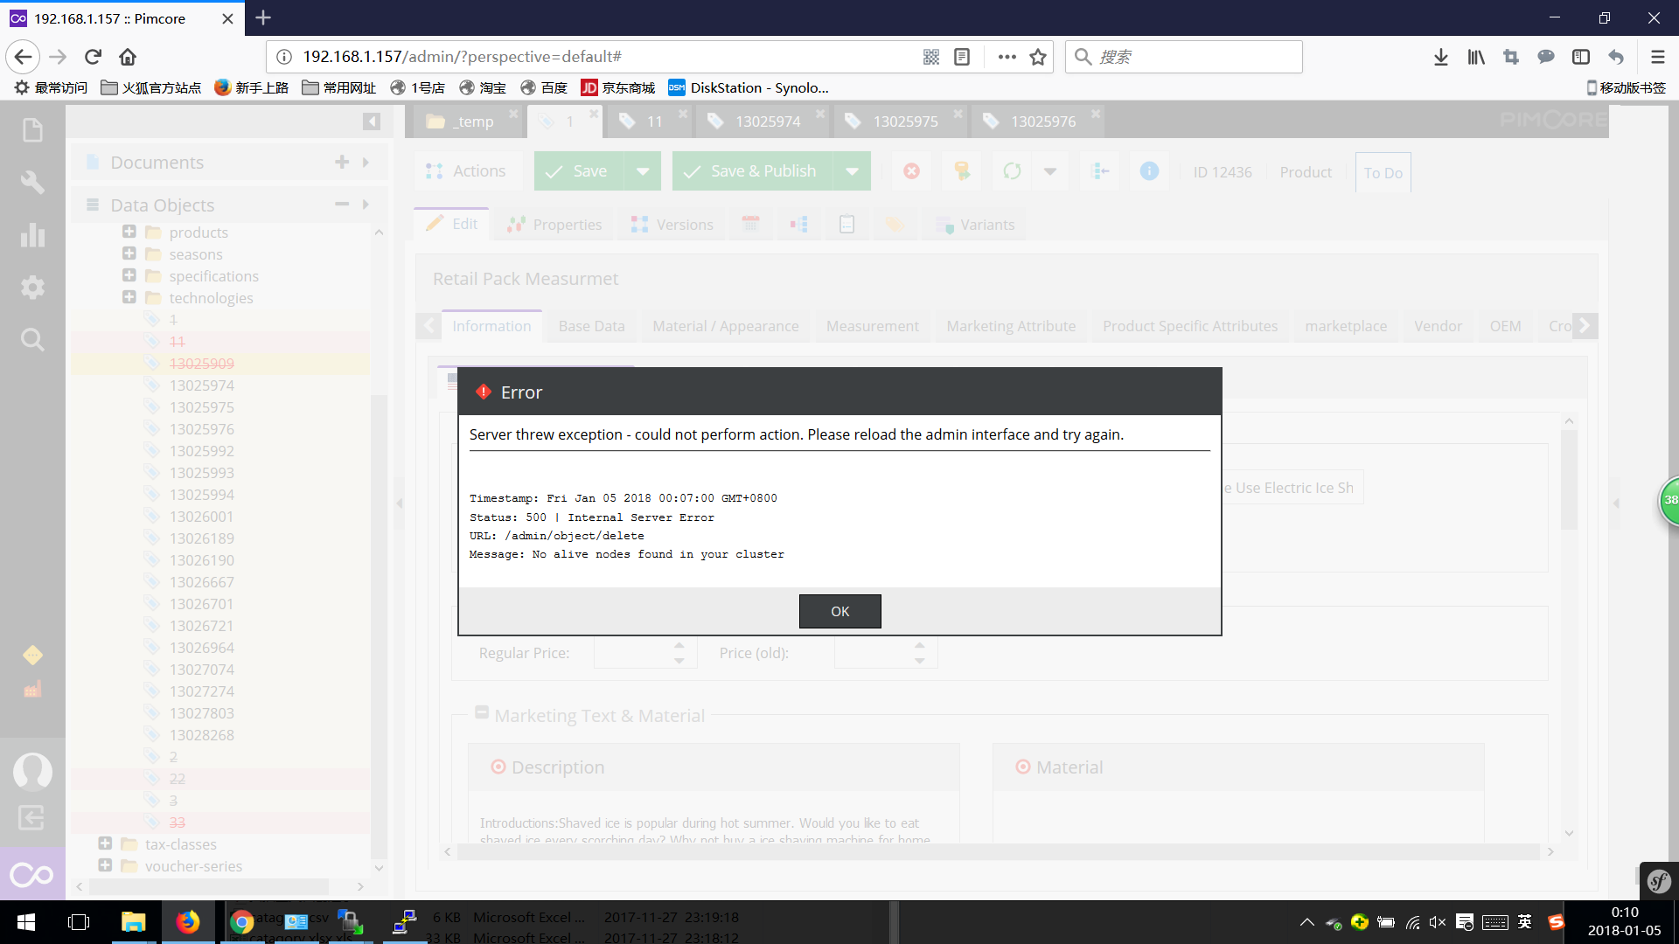Click the Symfony debug icon
Screen dimensions: 1679x944
click(x=1659, y=881)
